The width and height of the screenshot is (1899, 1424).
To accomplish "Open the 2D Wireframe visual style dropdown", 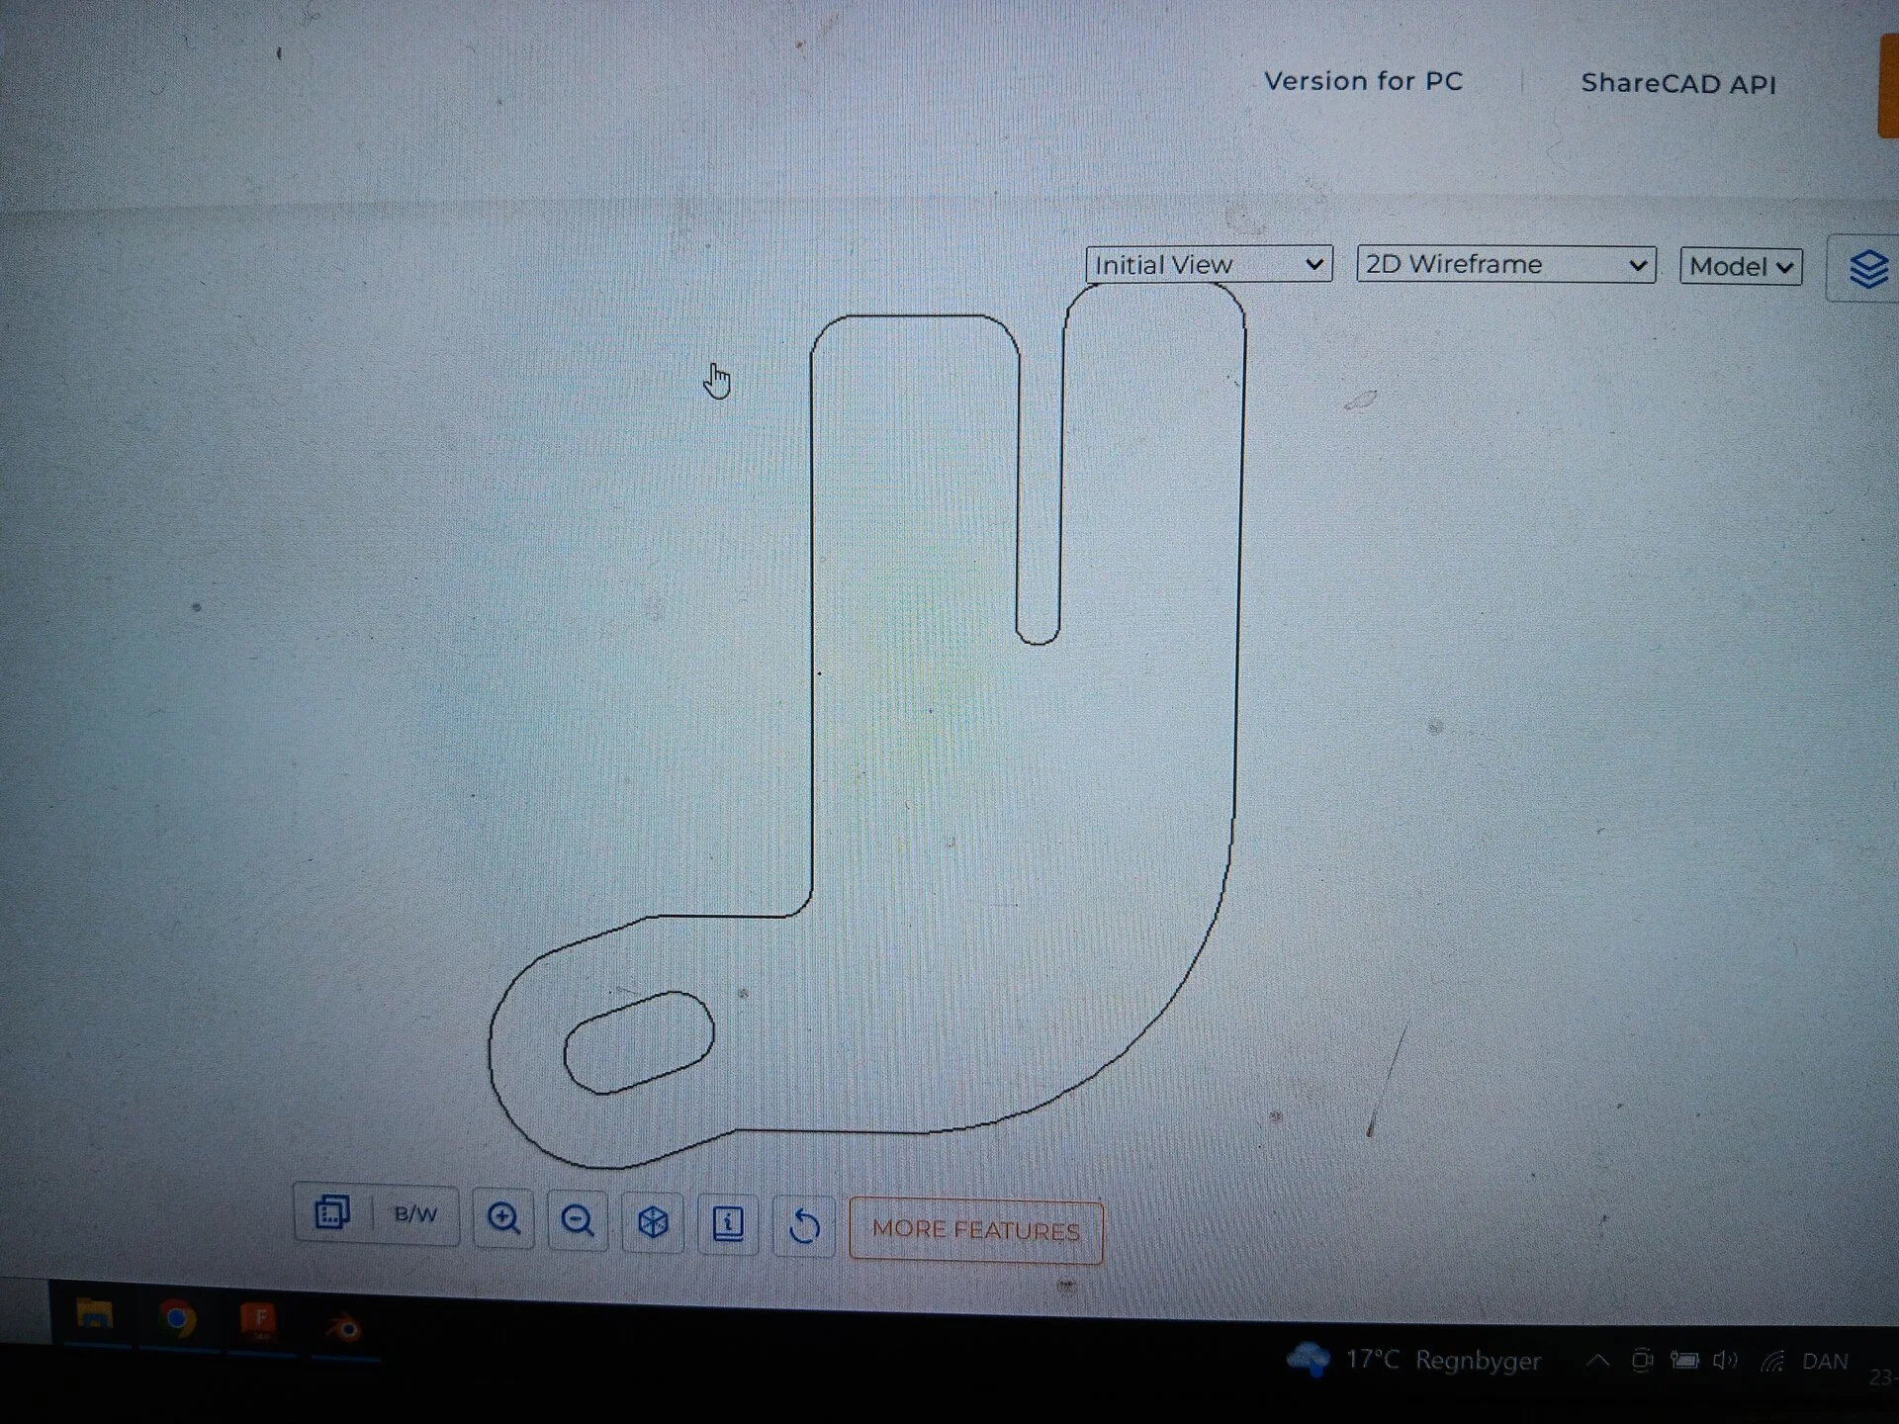I will [x=1505, y=264].
